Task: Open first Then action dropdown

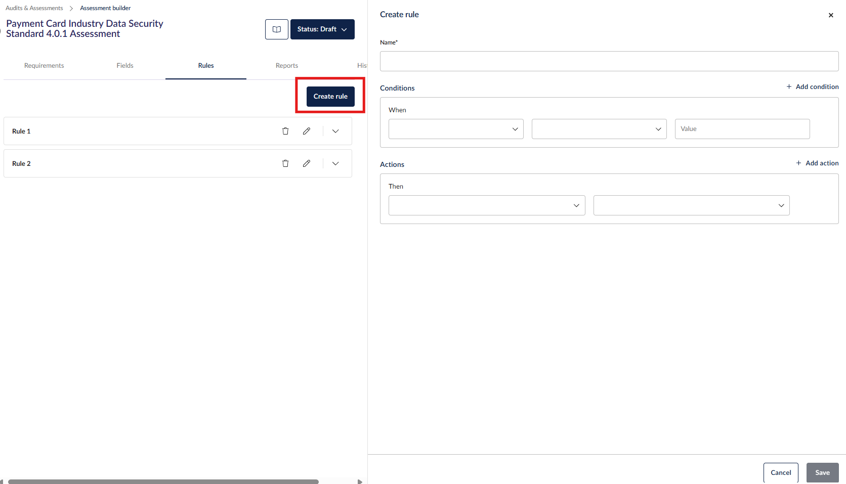Action: (x=486, y=205)
